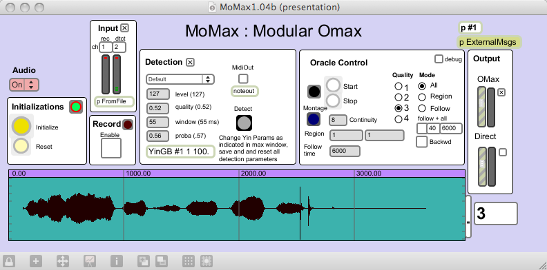547x270 pixels.
Task: Click the OMax output gain slider
Action: tap(482, 107)
